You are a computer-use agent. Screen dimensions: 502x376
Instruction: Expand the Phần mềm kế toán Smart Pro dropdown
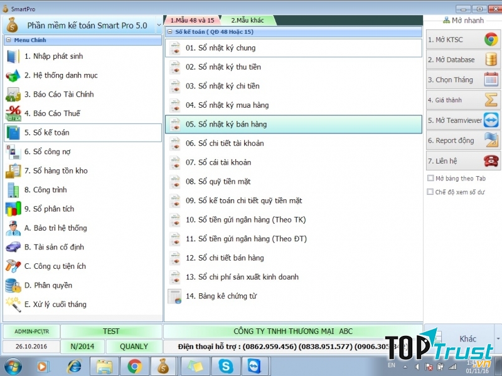[158, 26]
